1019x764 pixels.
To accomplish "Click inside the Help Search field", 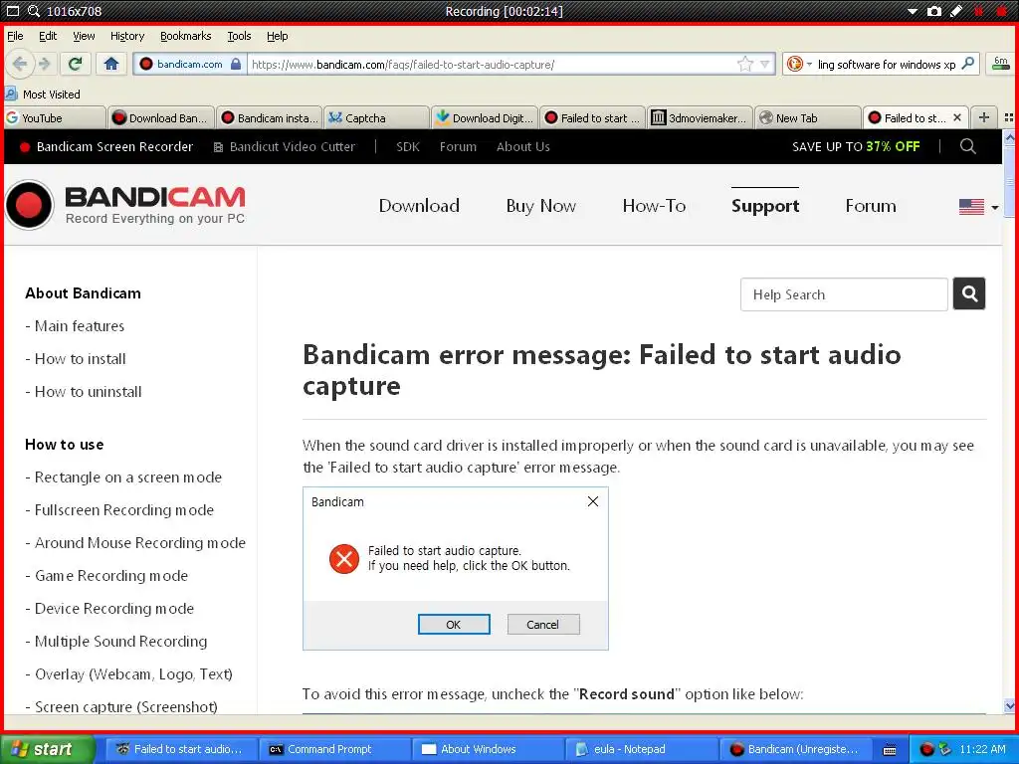I will pos(844,294).
